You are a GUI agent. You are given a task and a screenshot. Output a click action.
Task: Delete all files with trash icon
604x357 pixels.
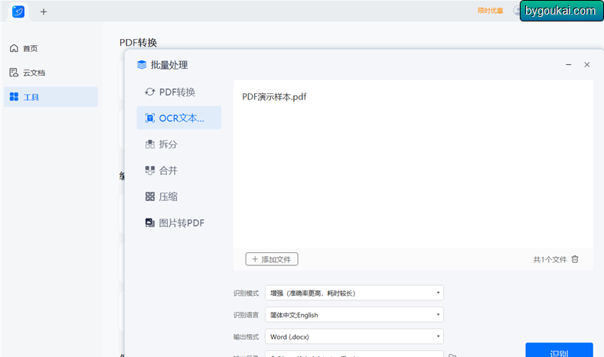[575, 259]
